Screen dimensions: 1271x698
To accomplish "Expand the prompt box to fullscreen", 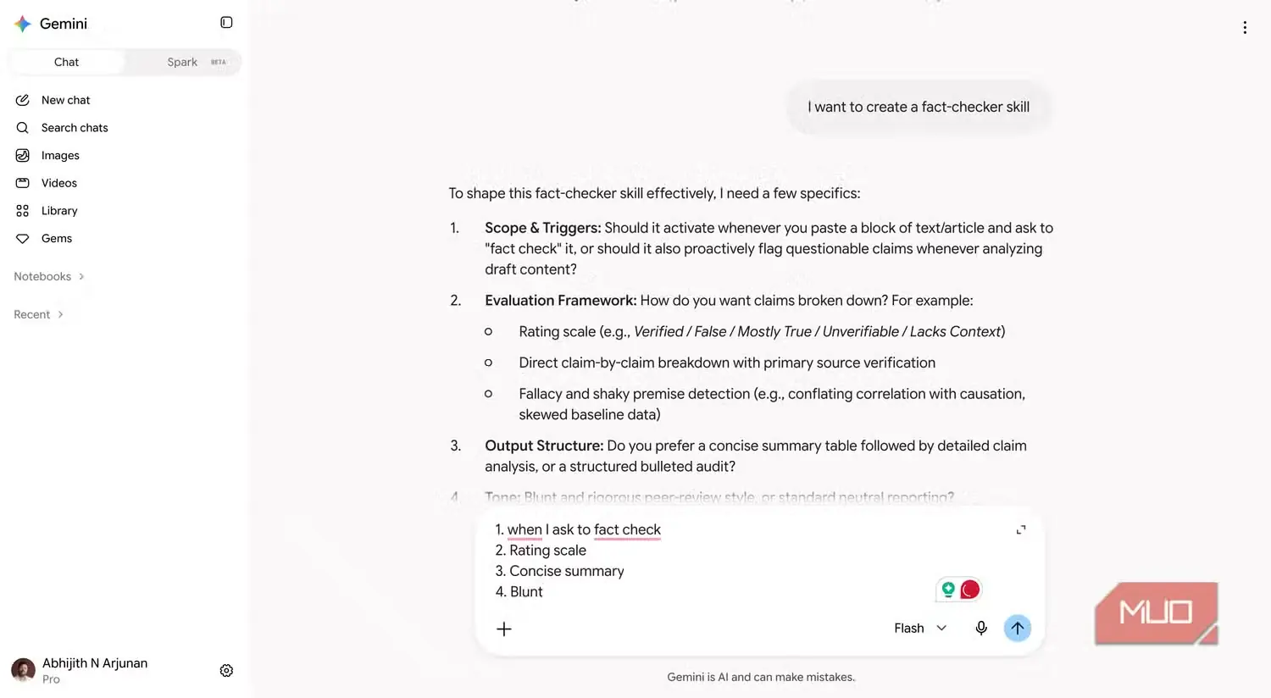I will pyautogui.click(x=1021, y=529).
